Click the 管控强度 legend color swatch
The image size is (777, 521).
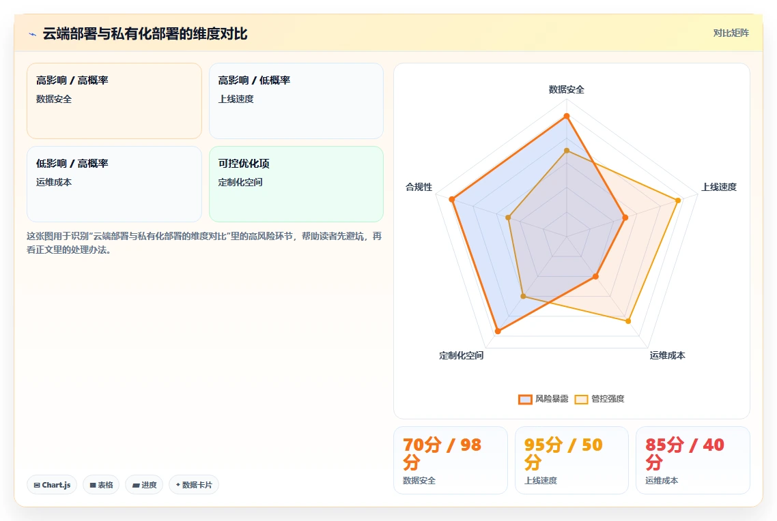[x=581, y=400]
